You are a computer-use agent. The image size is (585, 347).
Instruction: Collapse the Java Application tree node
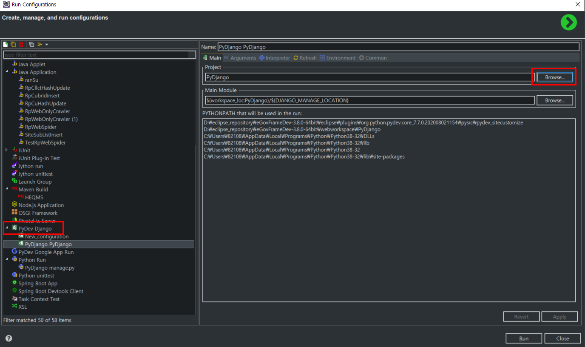tap(6, 72)
